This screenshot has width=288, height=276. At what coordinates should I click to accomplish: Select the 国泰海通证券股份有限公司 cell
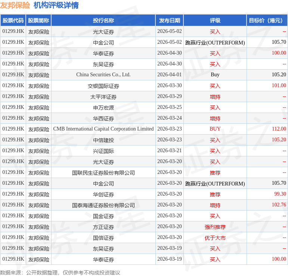point(103,205)
